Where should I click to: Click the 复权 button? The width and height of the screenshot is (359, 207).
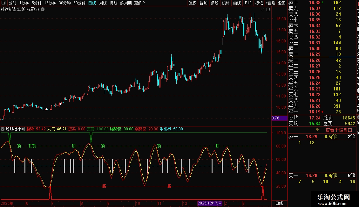pos(193,3)
